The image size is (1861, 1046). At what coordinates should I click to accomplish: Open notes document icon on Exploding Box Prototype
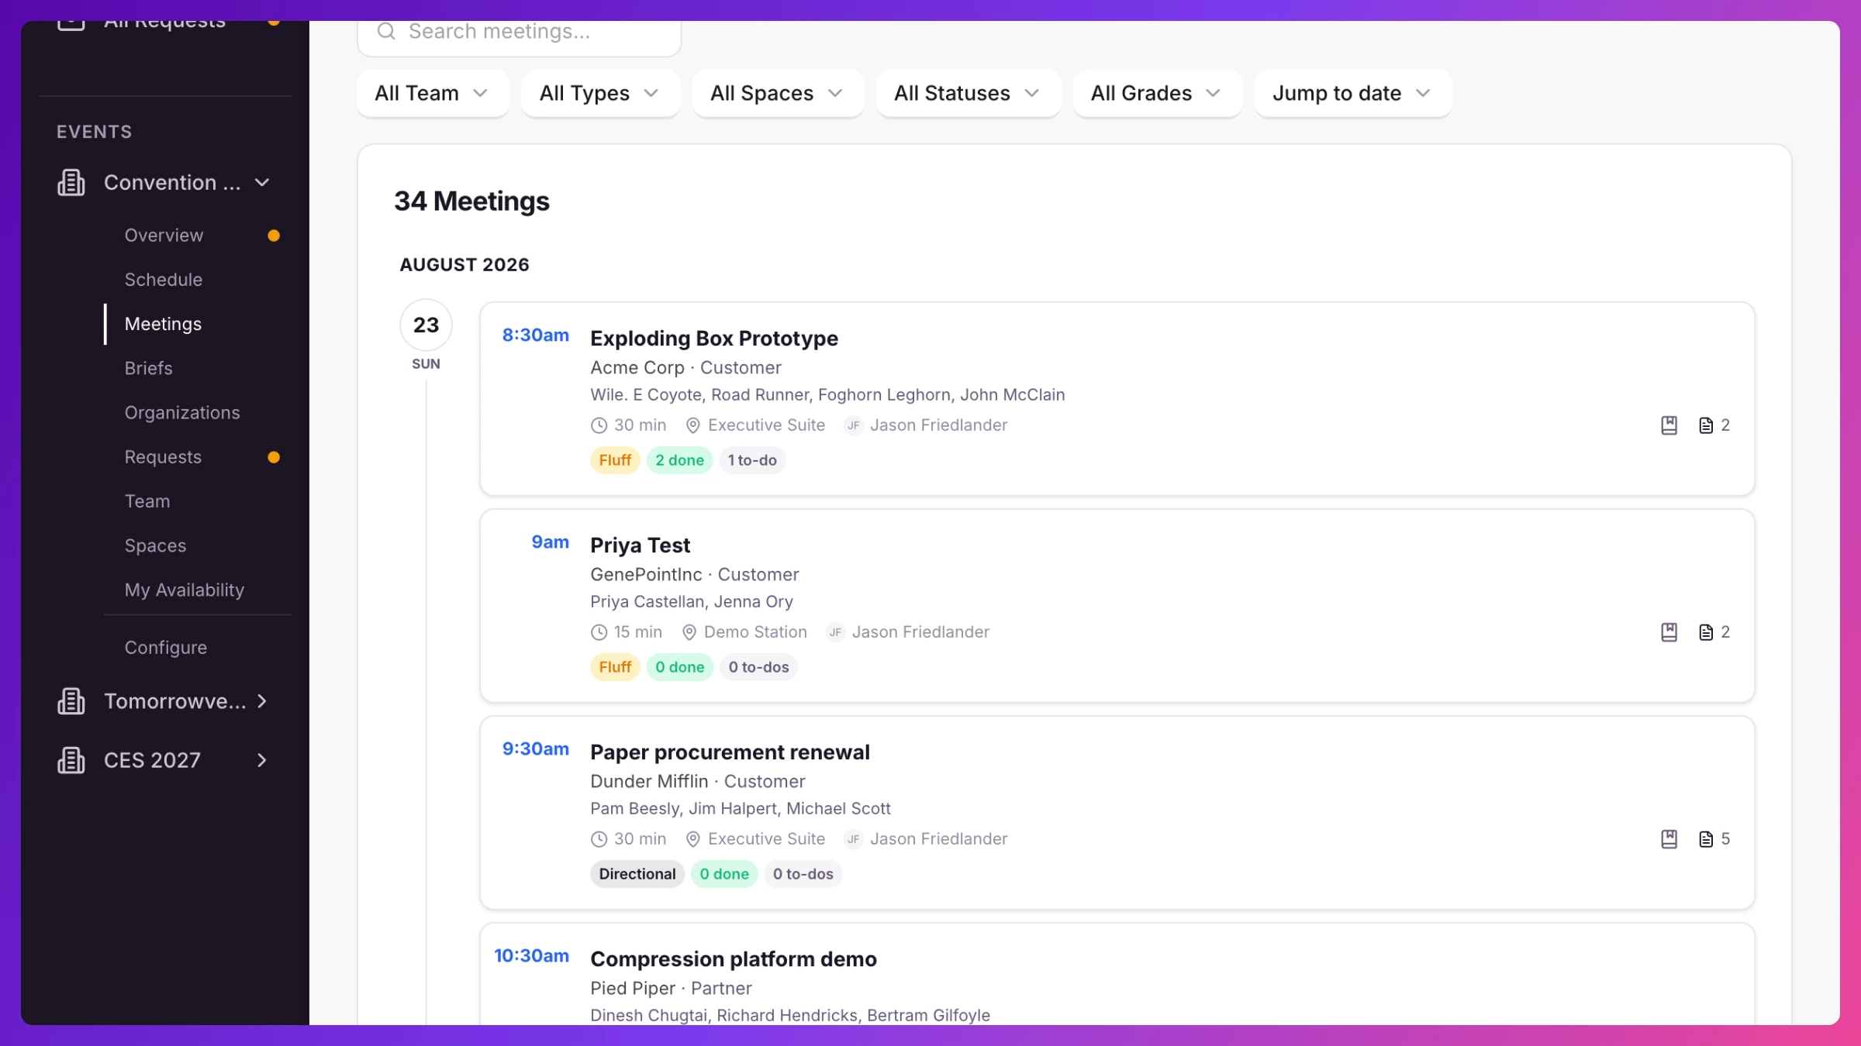[x=1706, y=425]
